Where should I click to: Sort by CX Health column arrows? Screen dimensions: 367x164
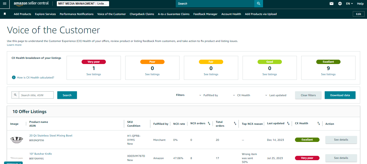[318, 123]
